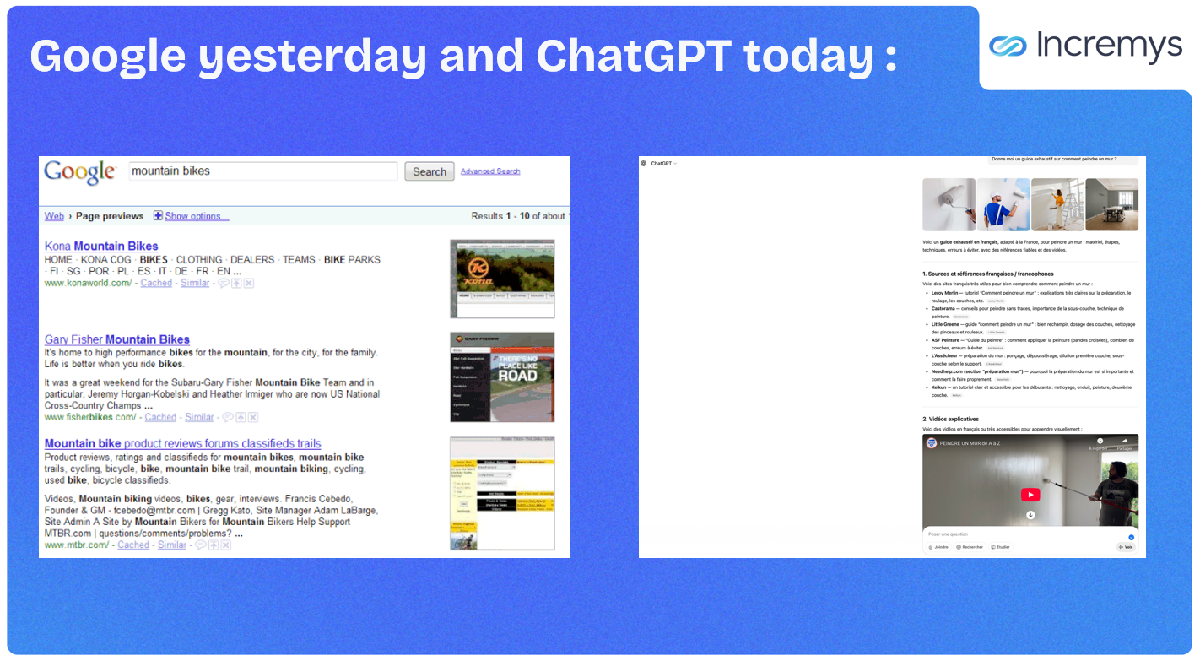The height and width of the screenshot is (661, 1200).
Task: Click the Google search field with mountain bikes
Action: click(262, 171)
